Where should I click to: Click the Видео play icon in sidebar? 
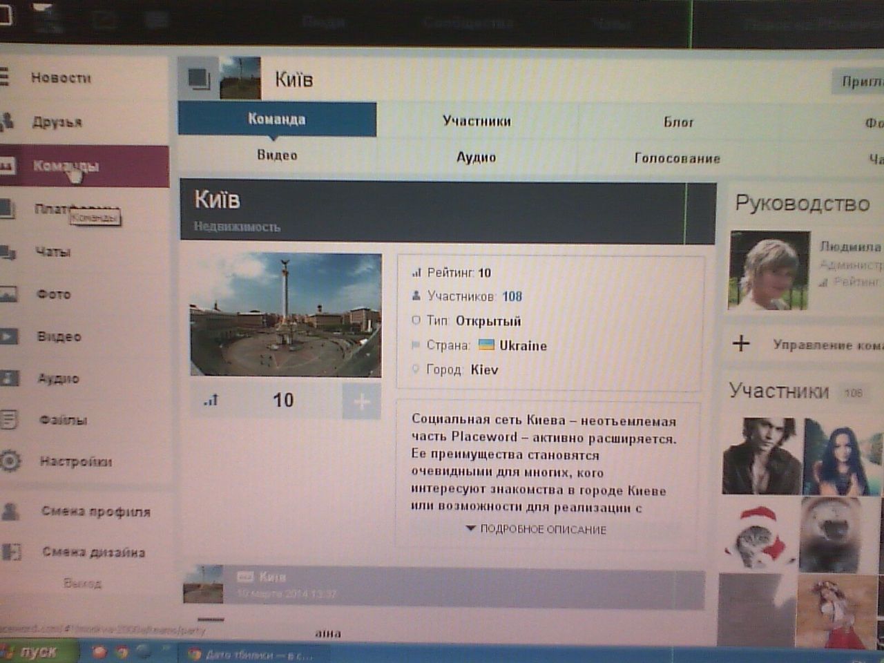point(8,336)
